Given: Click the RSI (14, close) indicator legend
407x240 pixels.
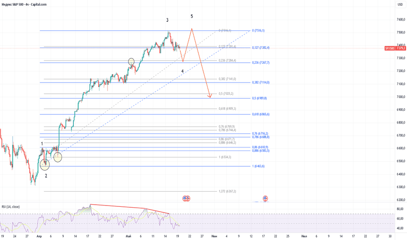Looking at the screenshot, I should point(10,206).
